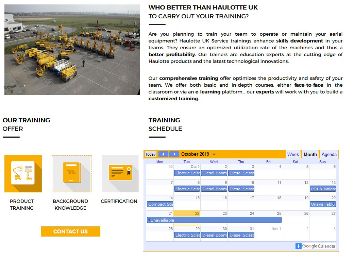View the aerial equipment yard photo

(72, 50)
